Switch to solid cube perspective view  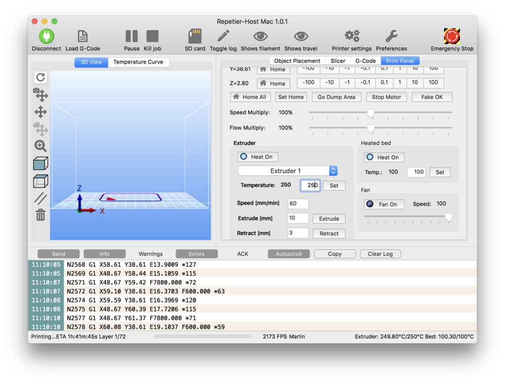coord(40,164)
